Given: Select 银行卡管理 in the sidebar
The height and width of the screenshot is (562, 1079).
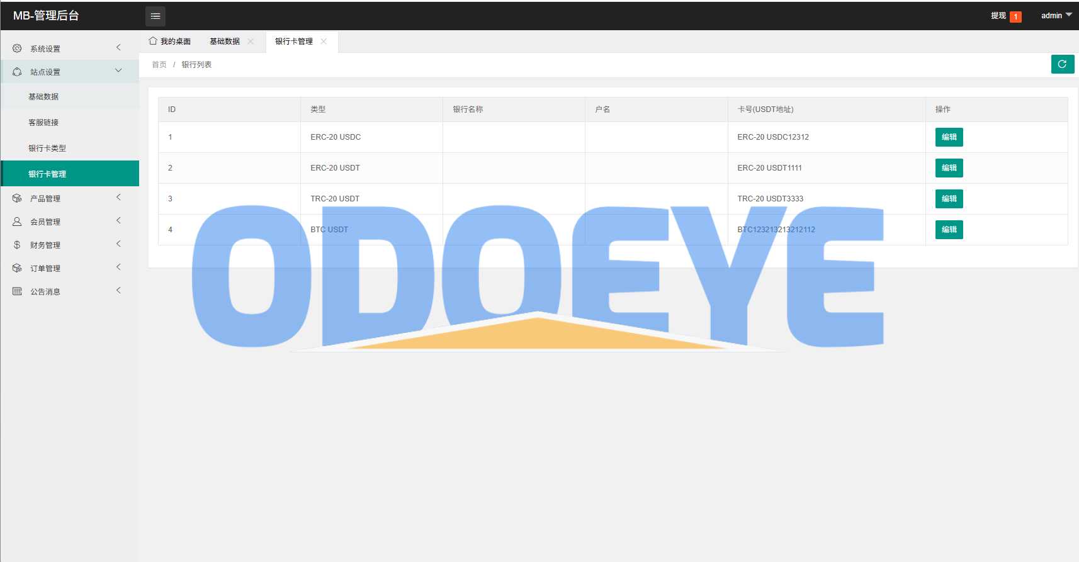Looking at the screenshot, I should (x=70, y=174).
